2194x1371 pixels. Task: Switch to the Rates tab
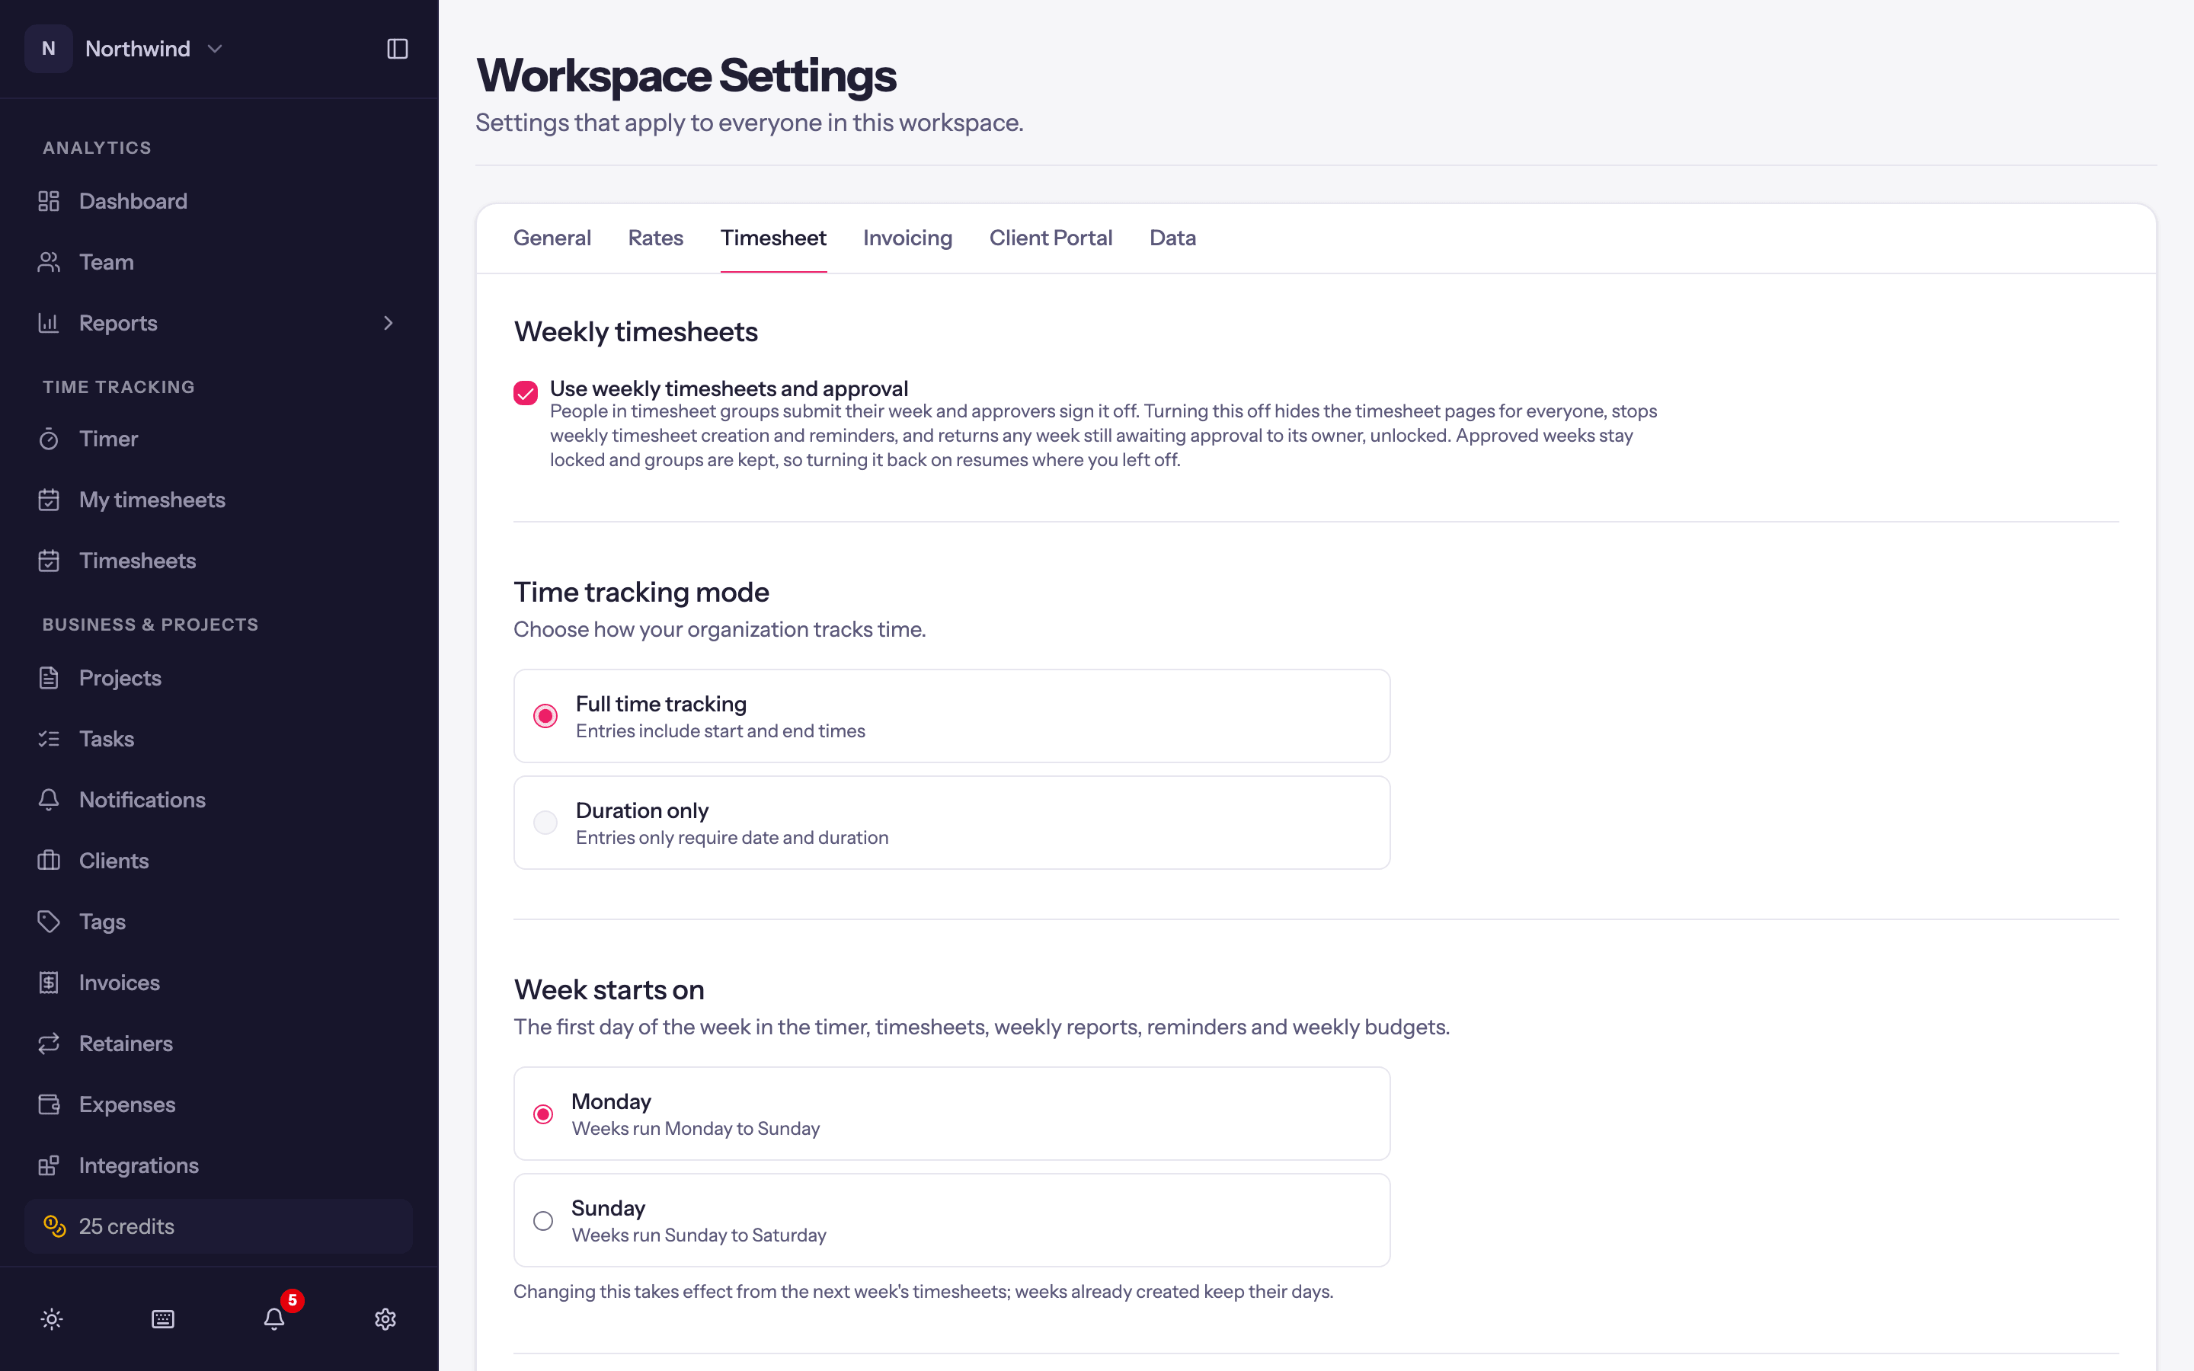pos(655,238)
